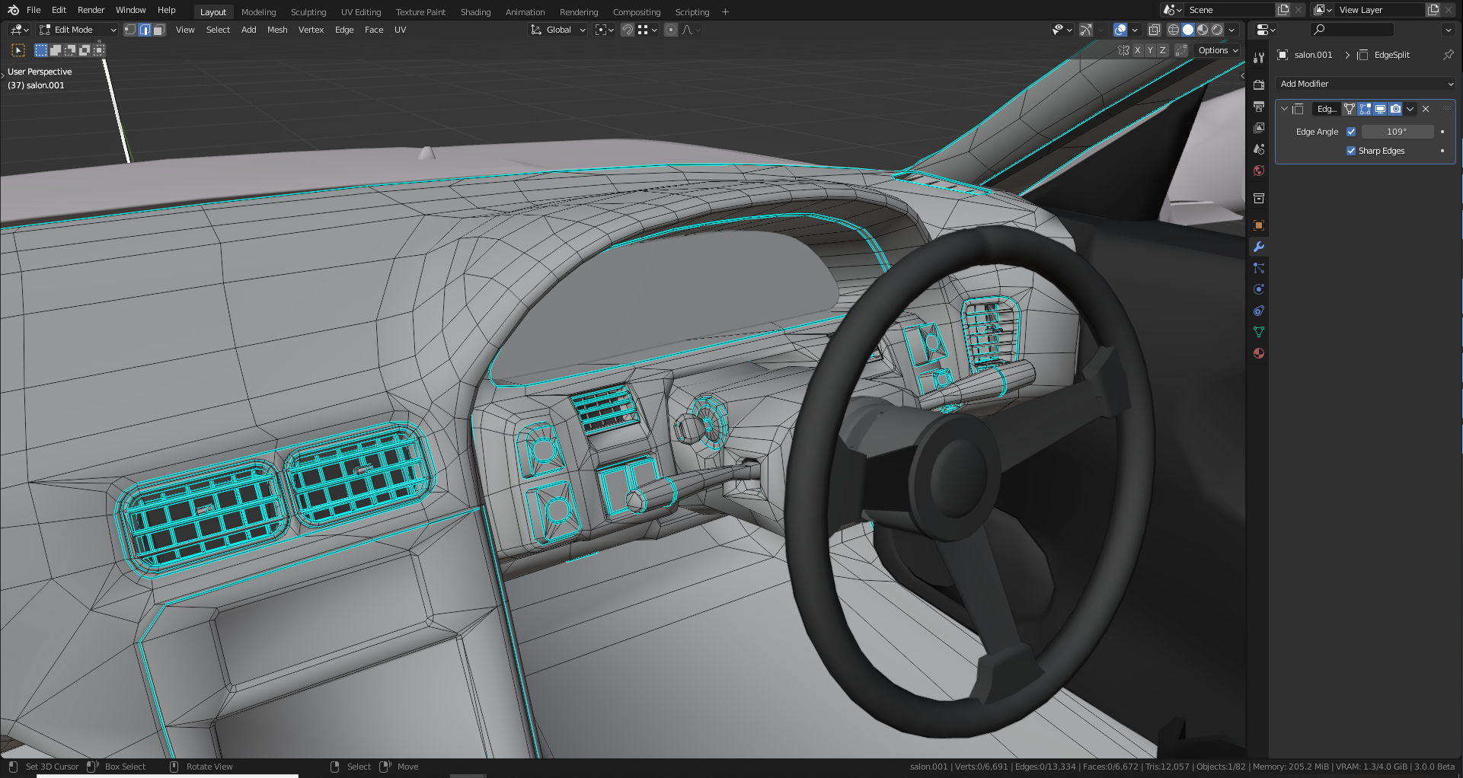The height and width of the screenshot is (778, 1463).
Task: Open the Blender logo menu
Action: [13, 10]
